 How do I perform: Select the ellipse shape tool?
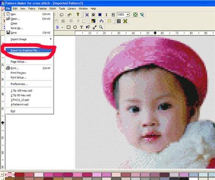coord(75,27)
